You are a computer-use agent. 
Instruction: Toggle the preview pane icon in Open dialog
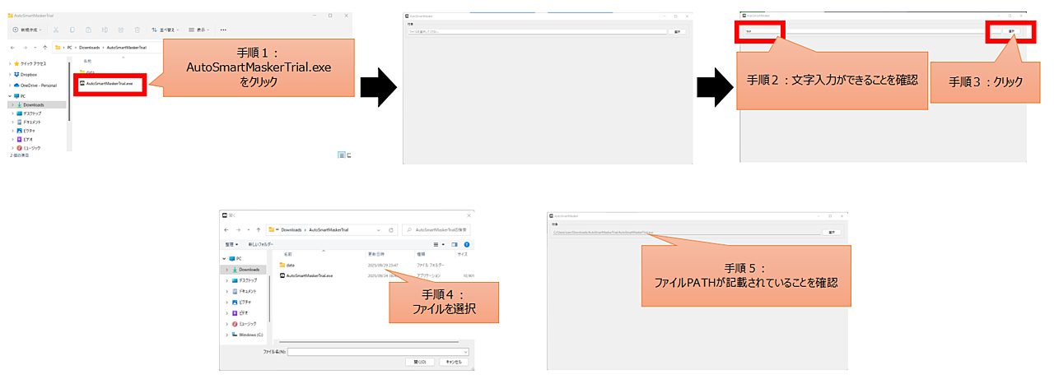(x=455, y=244)
